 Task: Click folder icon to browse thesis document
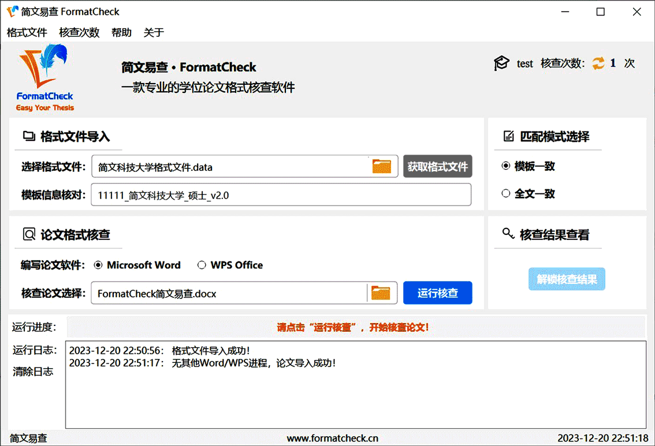381,293
